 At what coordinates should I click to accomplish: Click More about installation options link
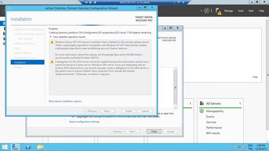pos(65,101)
